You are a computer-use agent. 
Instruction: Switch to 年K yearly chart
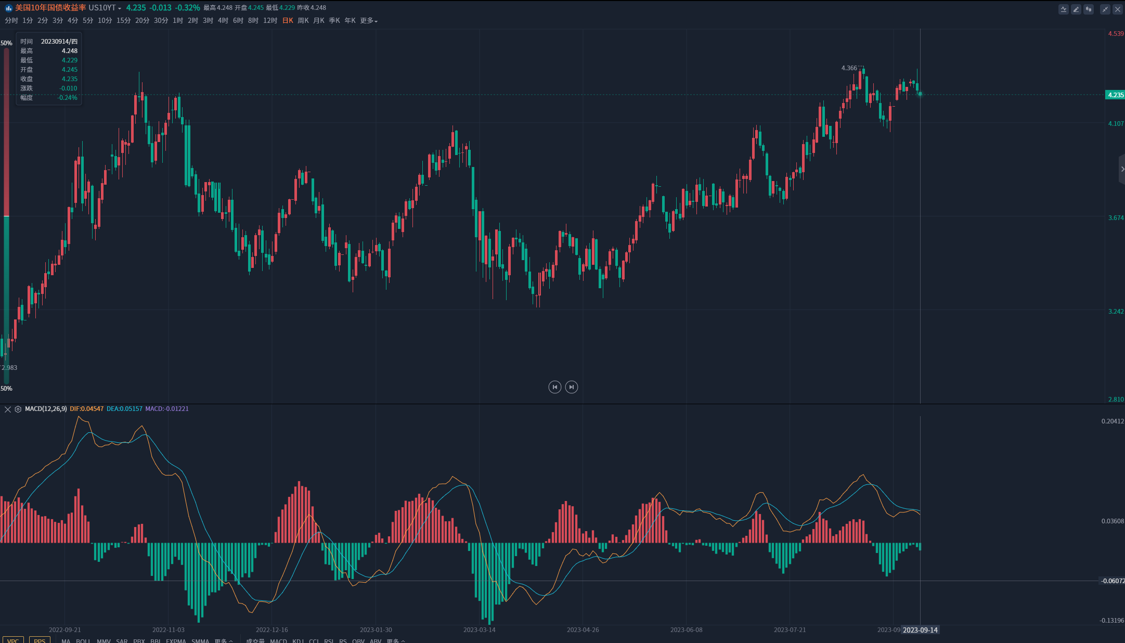350,21
